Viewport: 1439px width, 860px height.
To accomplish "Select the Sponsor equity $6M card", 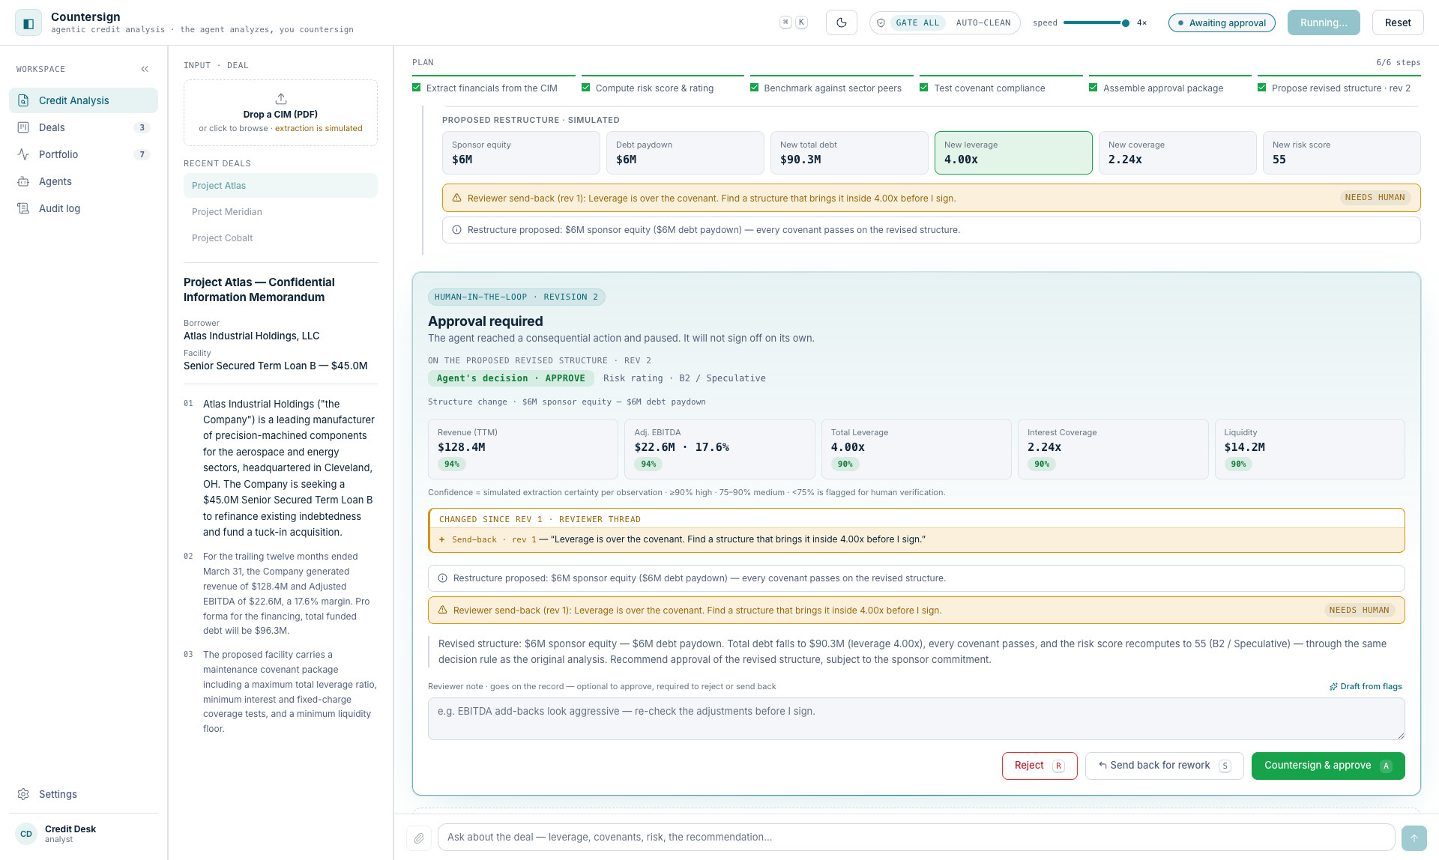I will (521, 153).
